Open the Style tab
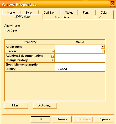This screenshot has width=116, height=124. [x=29, y=12]
